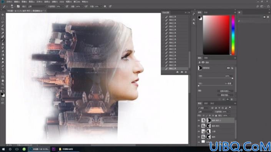Open the Layer menu
Image resolution: width=271 pixels, height=152 pixels.
coord(32,2)
